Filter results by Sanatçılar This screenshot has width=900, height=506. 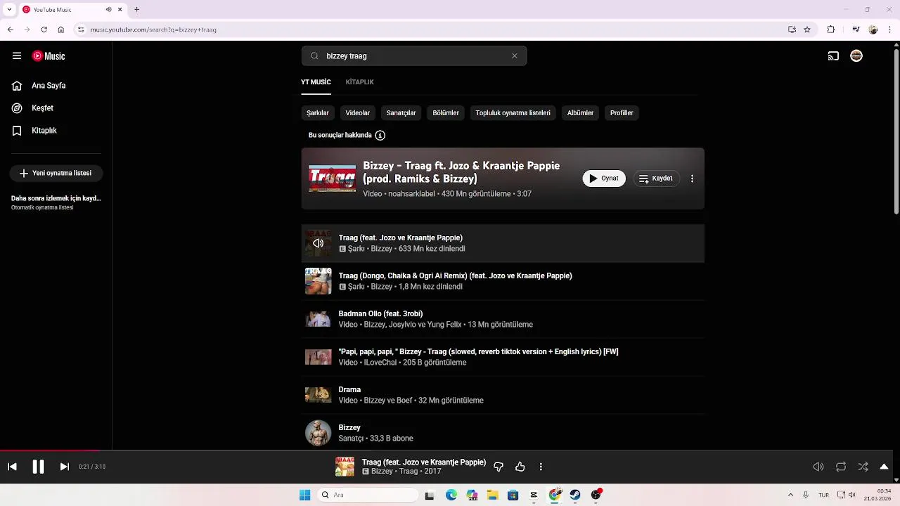[401, 113]
